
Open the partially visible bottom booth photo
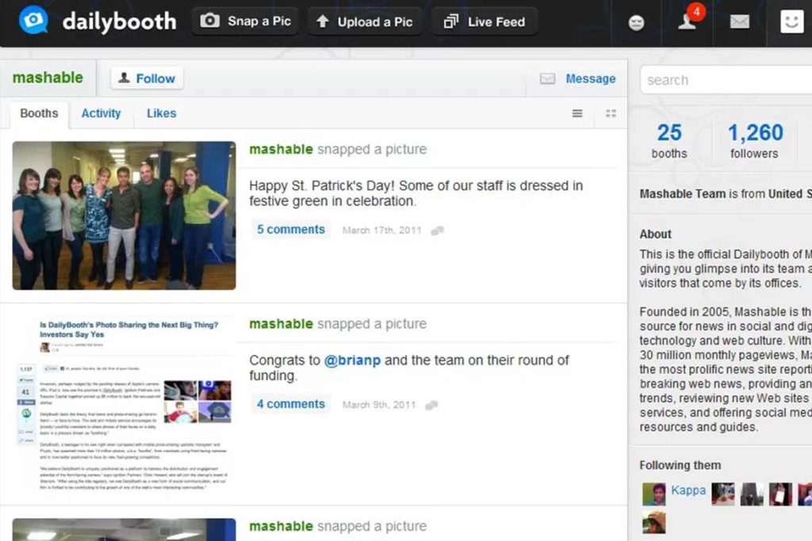pos(124,530)
